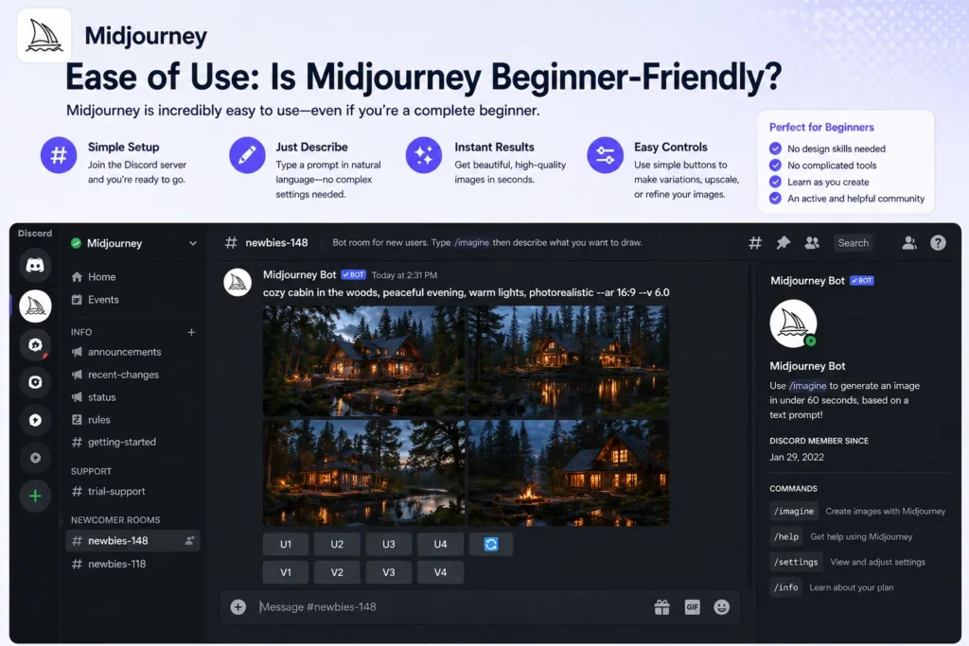Click the V4 variation button
The height and width of the screenshot is (646, 969).
click(x=440, y=572)
